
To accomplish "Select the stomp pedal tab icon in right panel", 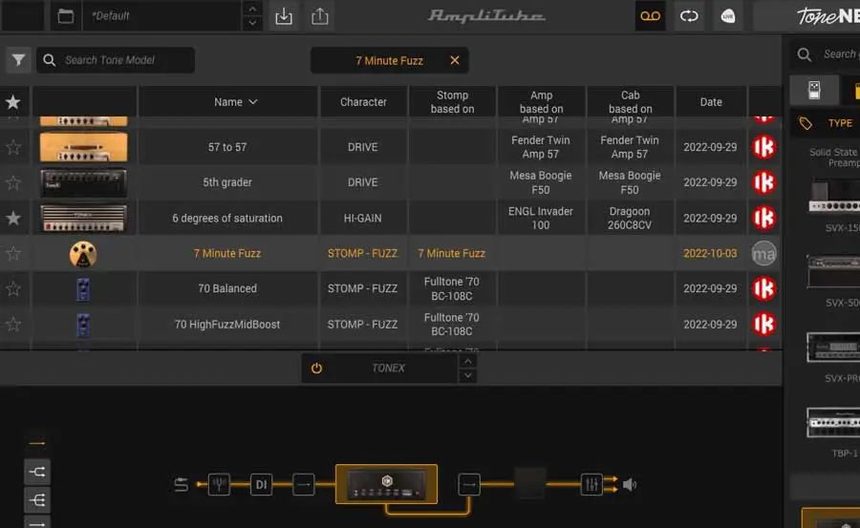I will [x=814, y=90].
